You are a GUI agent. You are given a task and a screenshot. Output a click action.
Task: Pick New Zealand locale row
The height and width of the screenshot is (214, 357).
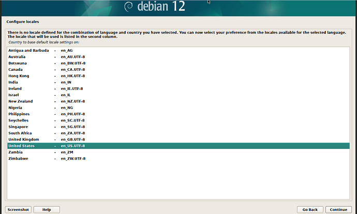(178, 101)
